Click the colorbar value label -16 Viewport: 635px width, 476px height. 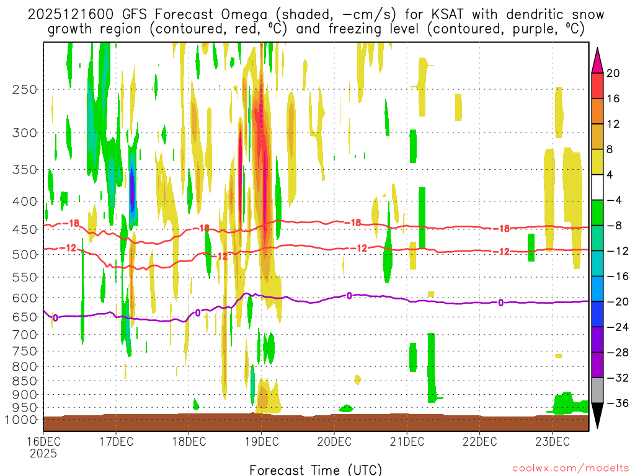[617, 276]
